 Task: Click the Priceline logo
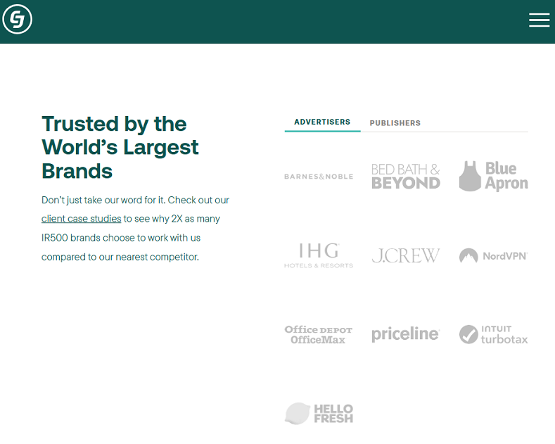[406, 335]
